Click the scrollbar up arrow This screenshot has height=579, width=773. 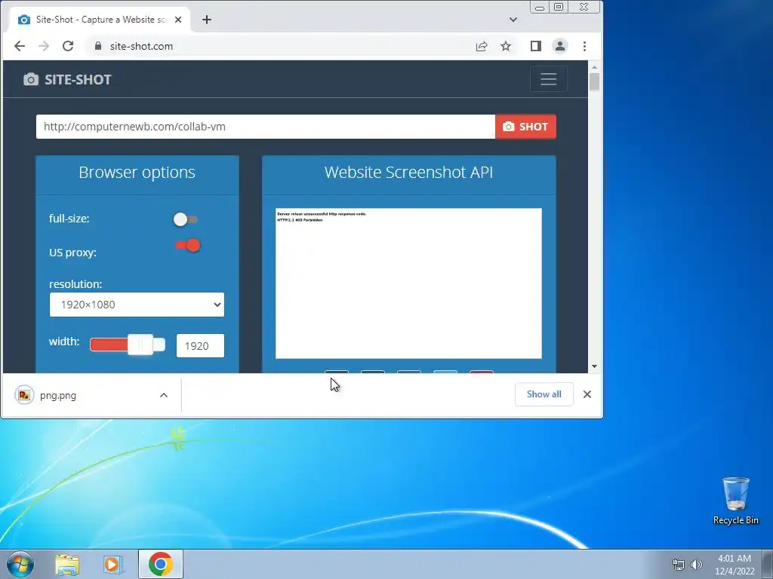point(594,67)
